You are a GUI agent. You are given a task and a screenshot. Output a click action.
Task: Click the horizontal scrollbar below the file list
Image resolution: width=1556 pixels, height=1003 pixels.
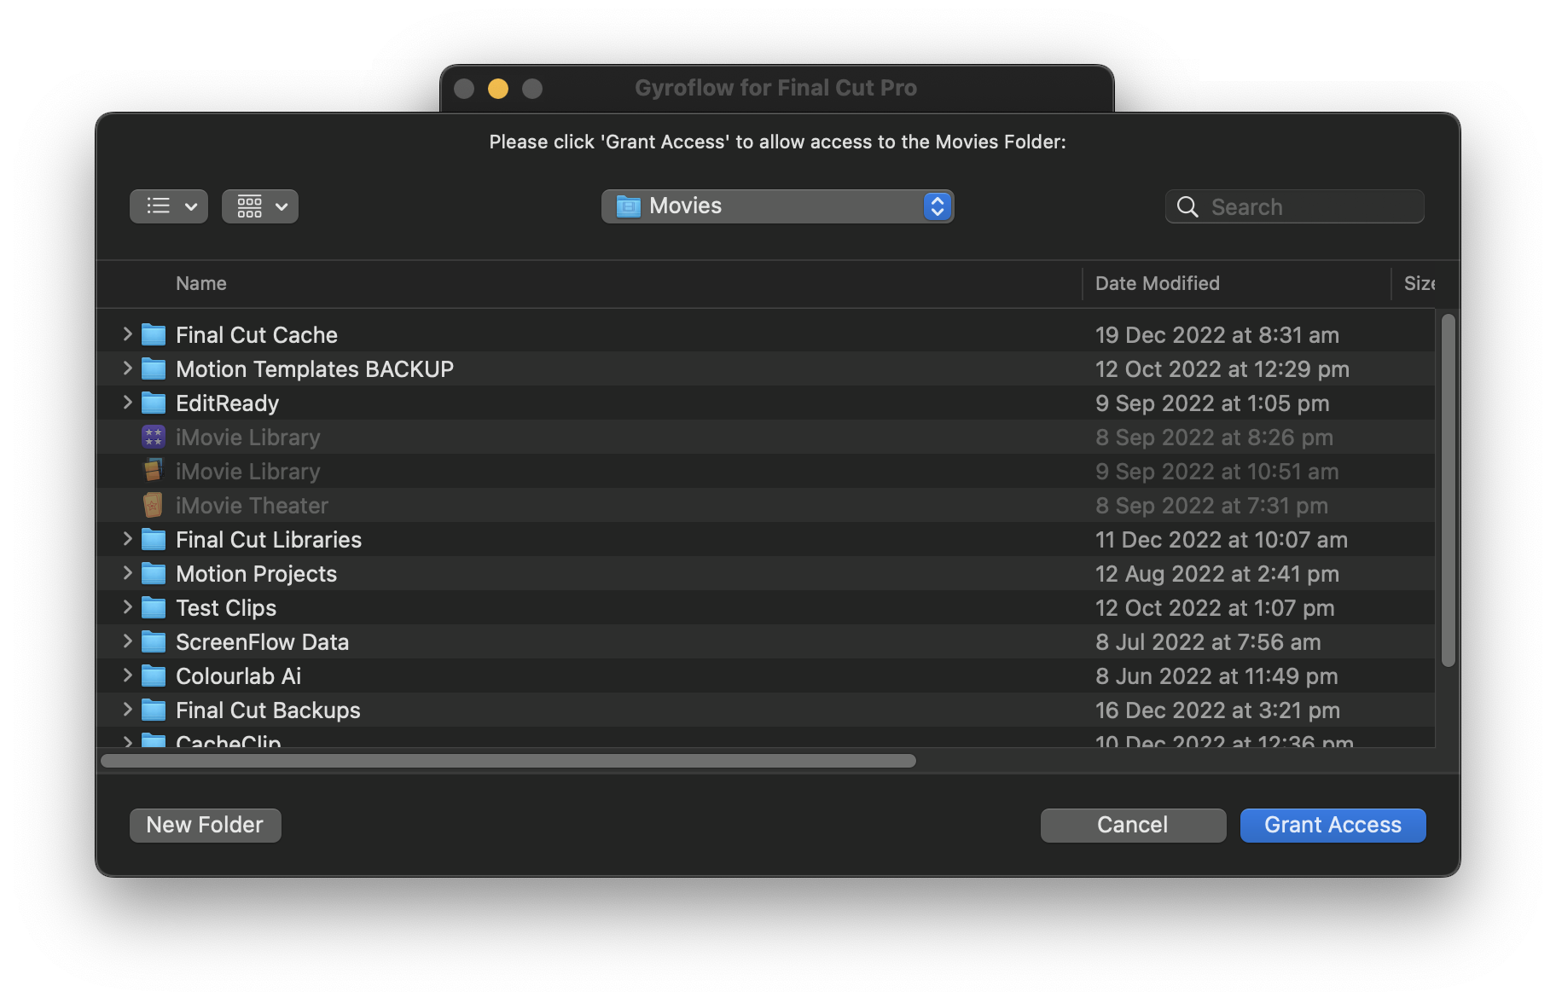click(508, 761)
